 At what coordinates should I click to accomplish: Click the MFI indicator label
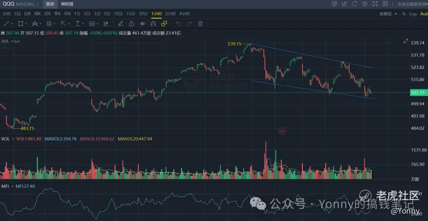5,186
